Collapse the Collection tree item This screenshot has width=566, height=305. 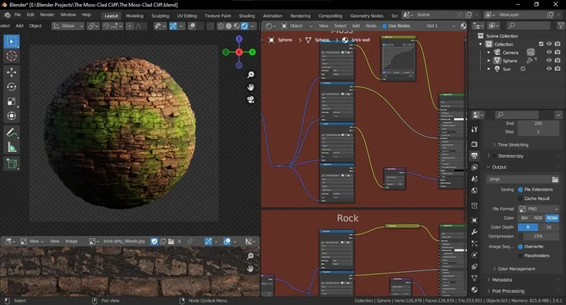pyautogui.click(x=481, y=44)
